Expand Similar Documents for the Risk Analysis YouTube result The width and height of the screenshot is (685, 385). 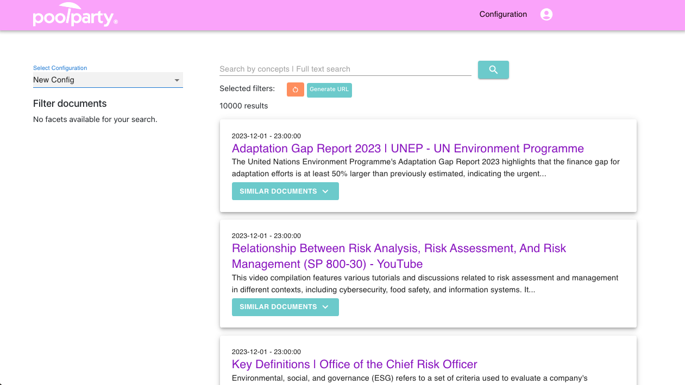285,307
